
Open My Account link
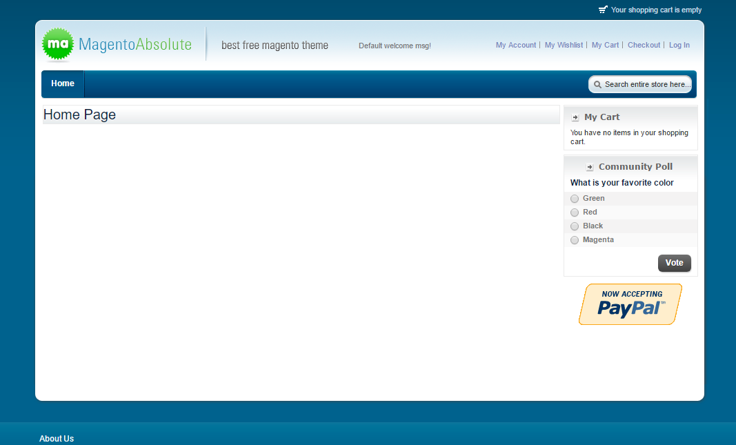pos(516,45)
